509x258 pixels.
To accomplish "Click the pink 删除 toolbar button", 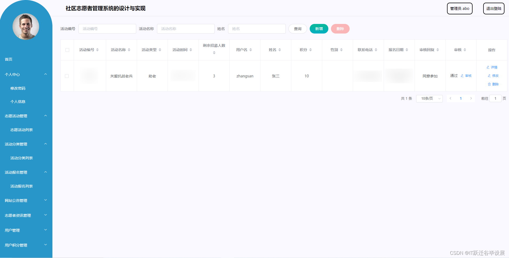I will click(x=340, y=29).
